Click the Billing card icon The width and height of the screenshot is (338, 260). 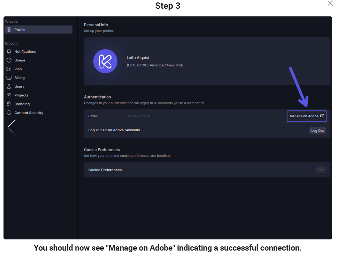[9, 77]
